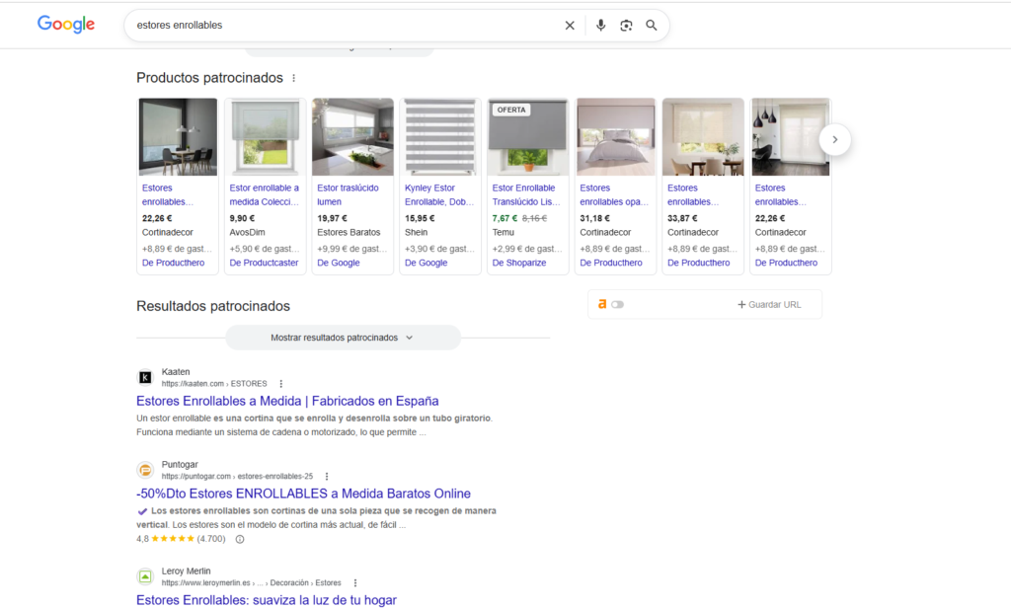Open three-dot menu beside Kaaten URL
Viewport: 1011px width, 609px height.
tap(280, 384)
